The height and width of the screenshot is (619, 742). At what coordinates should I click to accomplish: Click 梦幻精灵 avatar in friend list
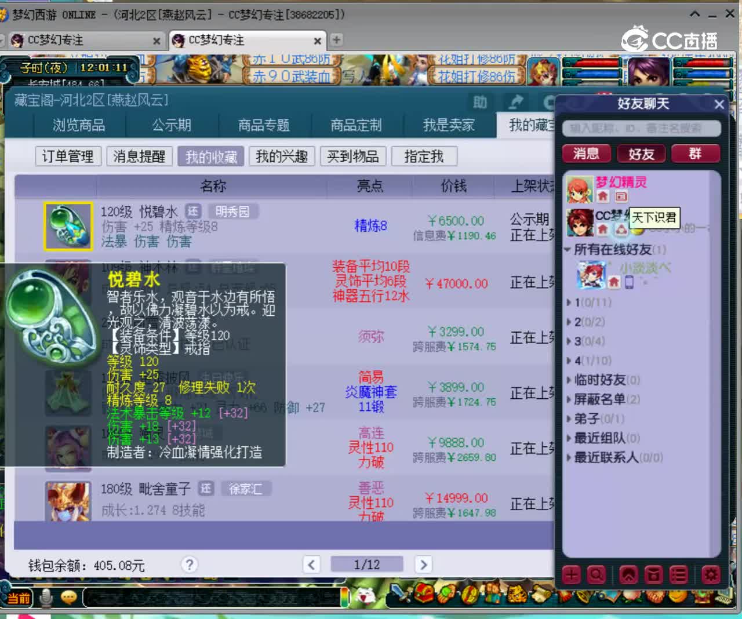click(580, 188)
